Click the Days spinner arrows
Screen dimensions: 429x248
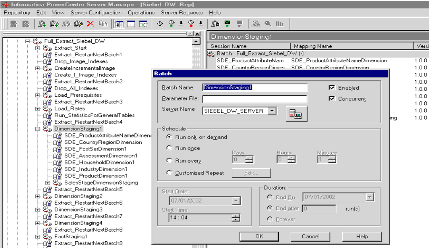(249, 159)
